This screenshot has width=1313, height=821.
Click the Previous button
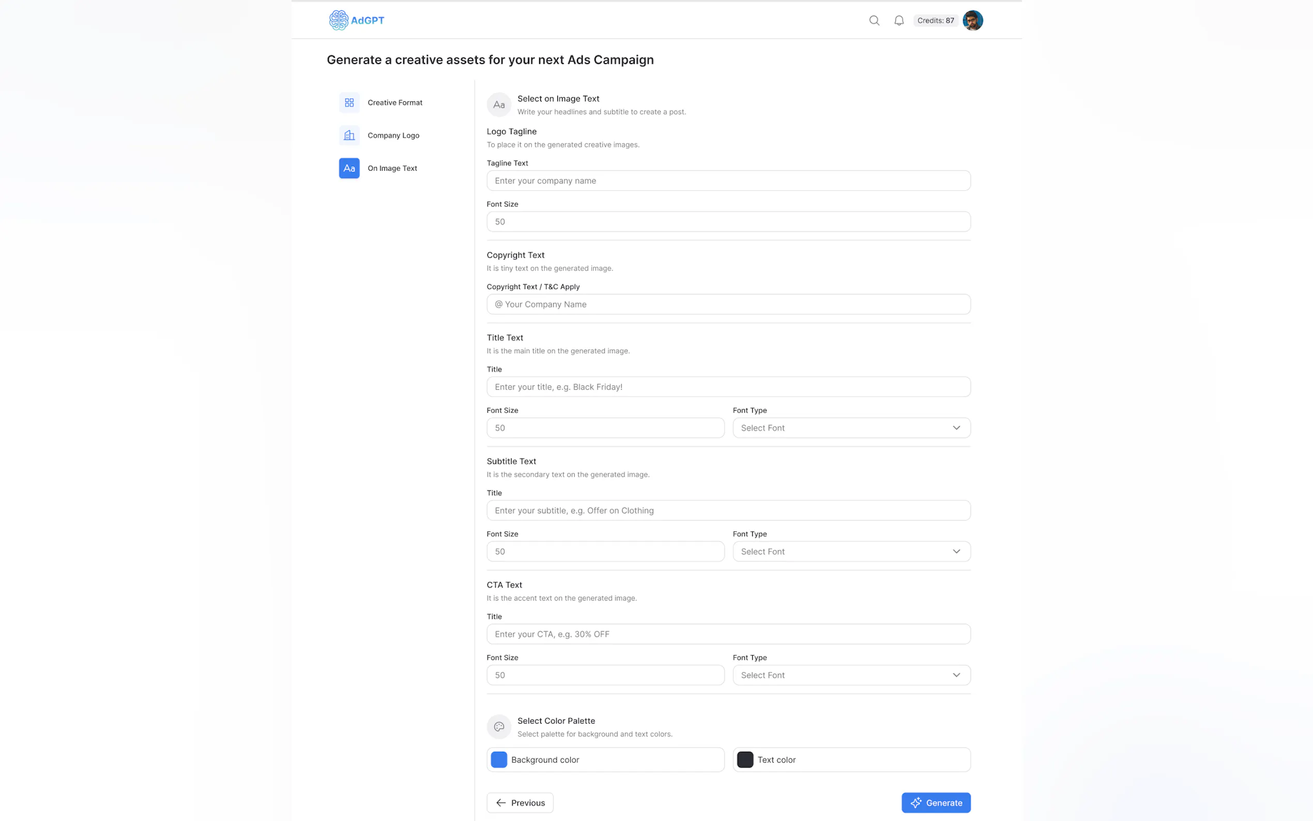[x=520, y=802]
